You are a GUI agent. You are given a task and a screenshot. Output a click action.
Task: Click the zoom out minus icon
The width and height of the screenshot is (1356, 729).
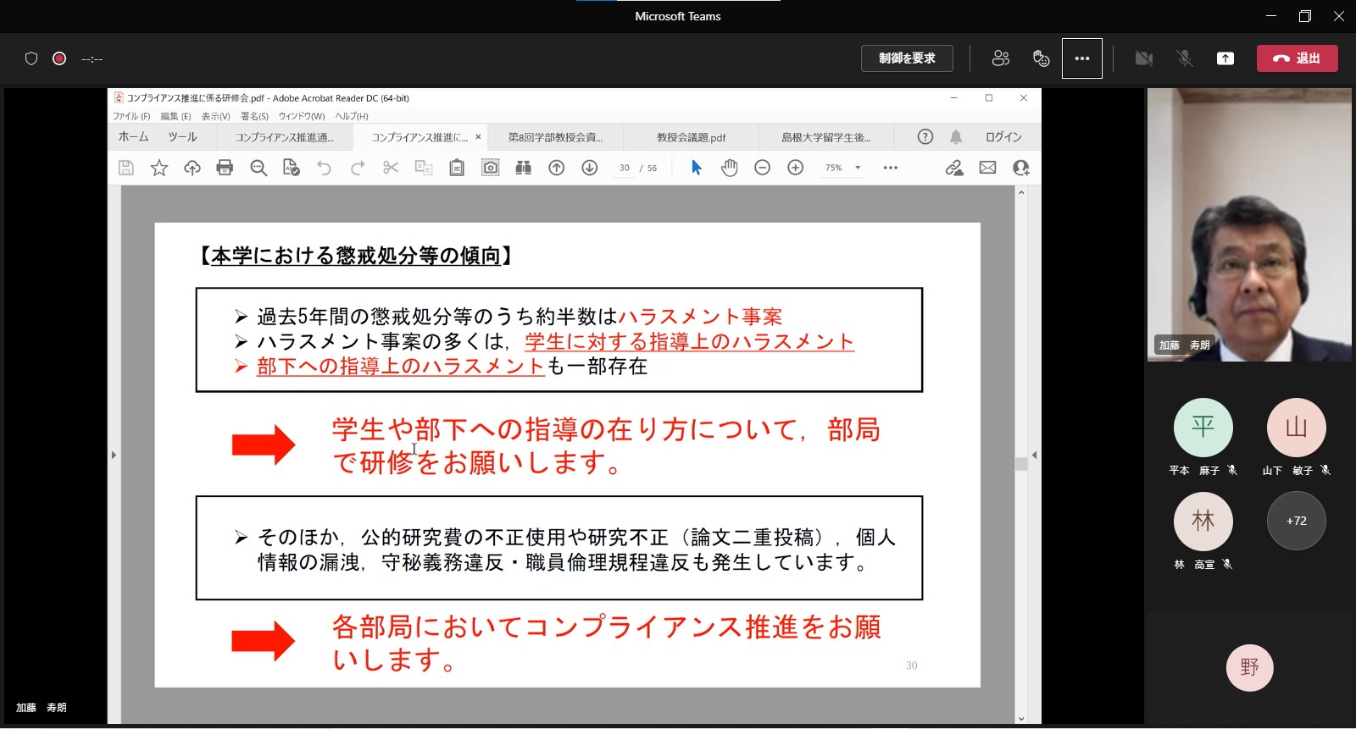pos(762,168)
